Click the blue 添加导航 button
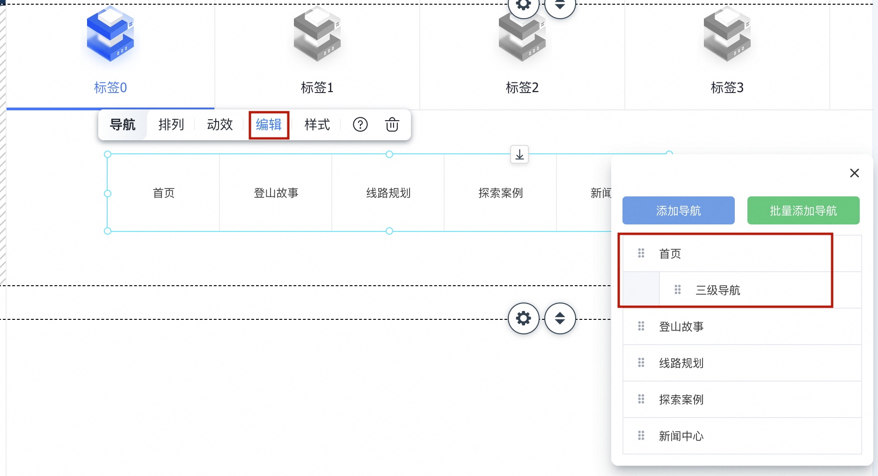The image size is (878, 476). pyautogui.click(x=679, y=210)
